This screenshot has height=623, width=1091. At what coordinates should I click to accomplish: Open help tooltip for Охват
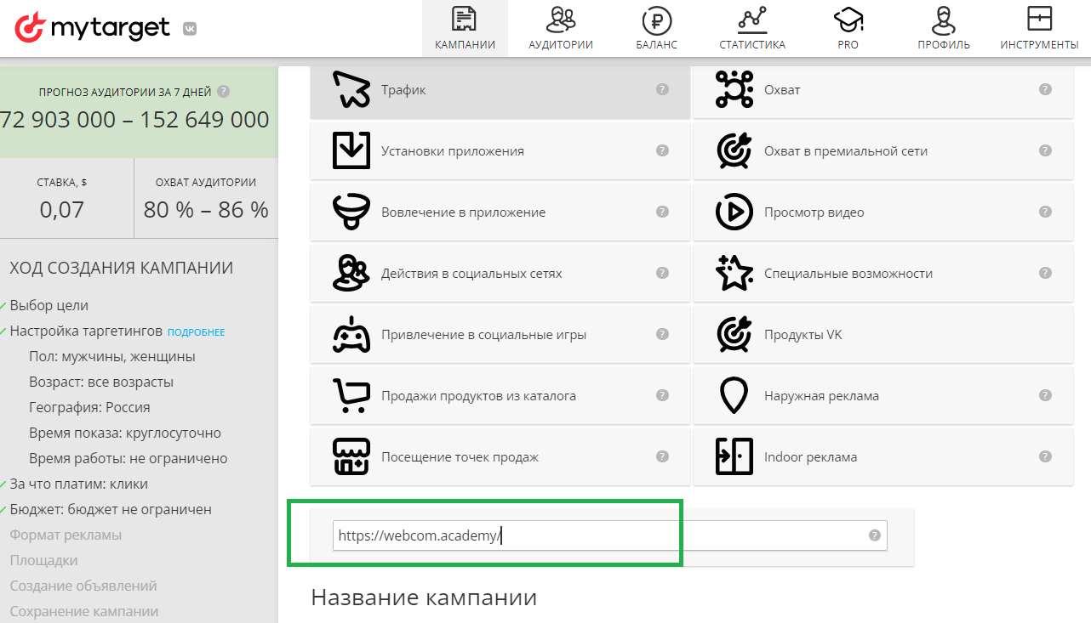[1045, 89]
